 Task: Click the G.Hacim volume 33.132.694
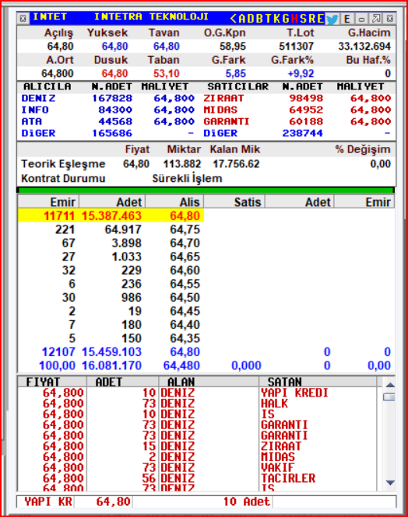coord(364,47)
